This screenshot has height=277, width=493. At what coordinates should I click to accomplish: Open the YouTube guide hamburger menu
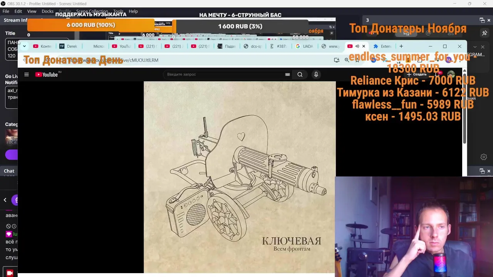coord(27,74)
